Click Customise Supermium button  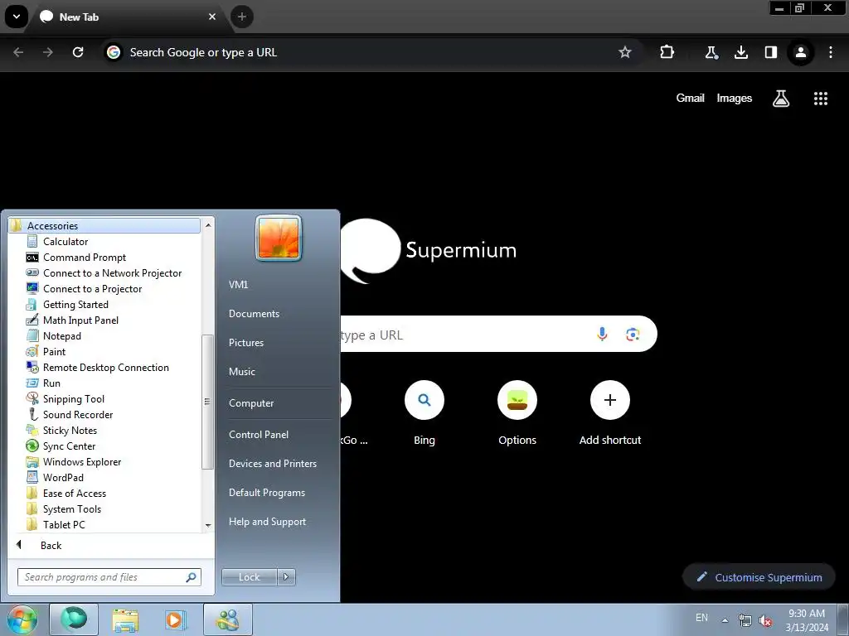[759, 577]
